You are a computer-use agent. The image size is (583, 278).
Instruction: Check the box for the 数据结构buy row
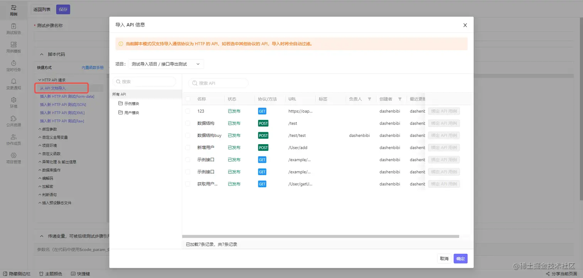point(188,135)
